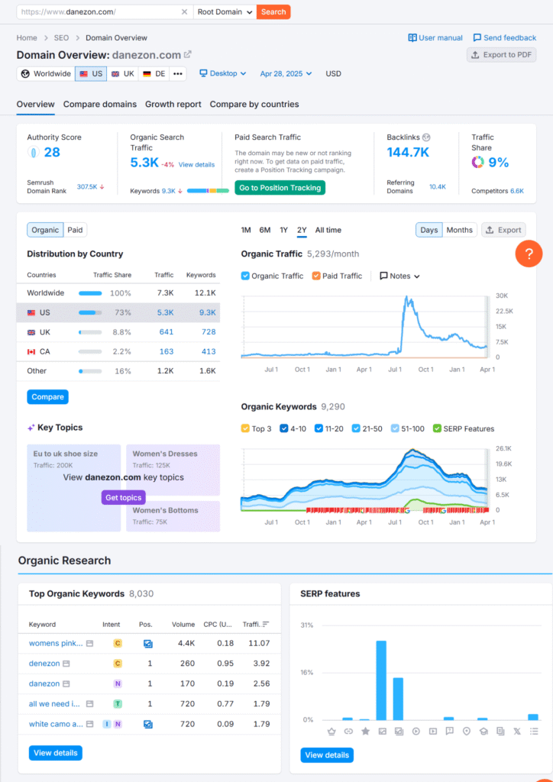This screenshot has width=553, height=782.
Task: Open the Compare domains tab
Action: click(x=100, y=104)
